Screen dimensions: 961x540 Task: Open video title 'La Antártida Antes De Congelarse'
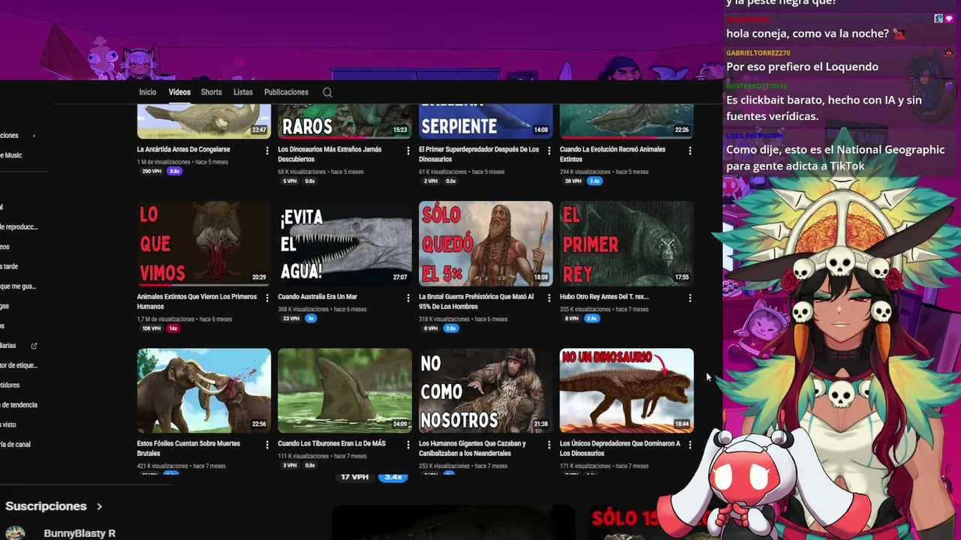pyautogui.click(x=184, y=149)
